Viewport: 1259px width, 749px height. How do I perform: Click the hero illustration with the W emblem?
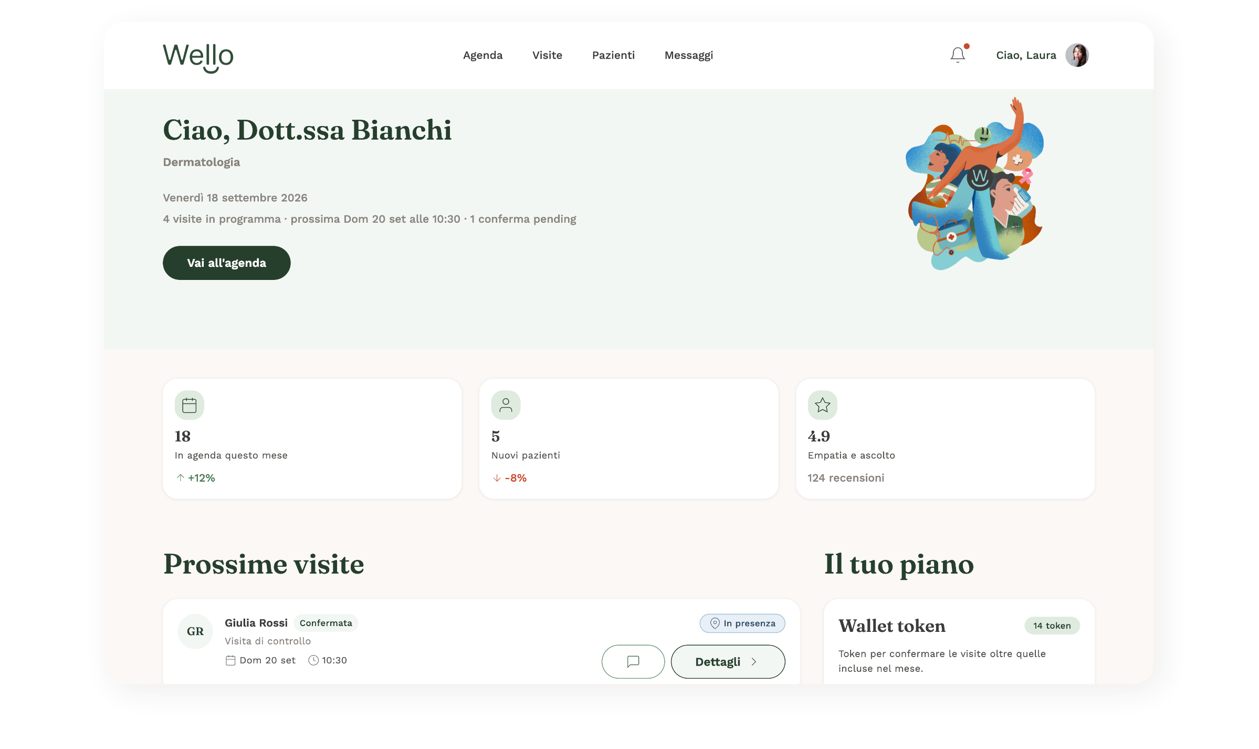click(975, 184)
